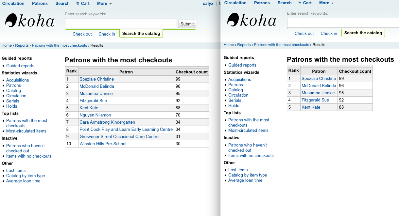Open patron Nguyen Nilamon
The image size is (399, 216).
(x=95, y=115)
